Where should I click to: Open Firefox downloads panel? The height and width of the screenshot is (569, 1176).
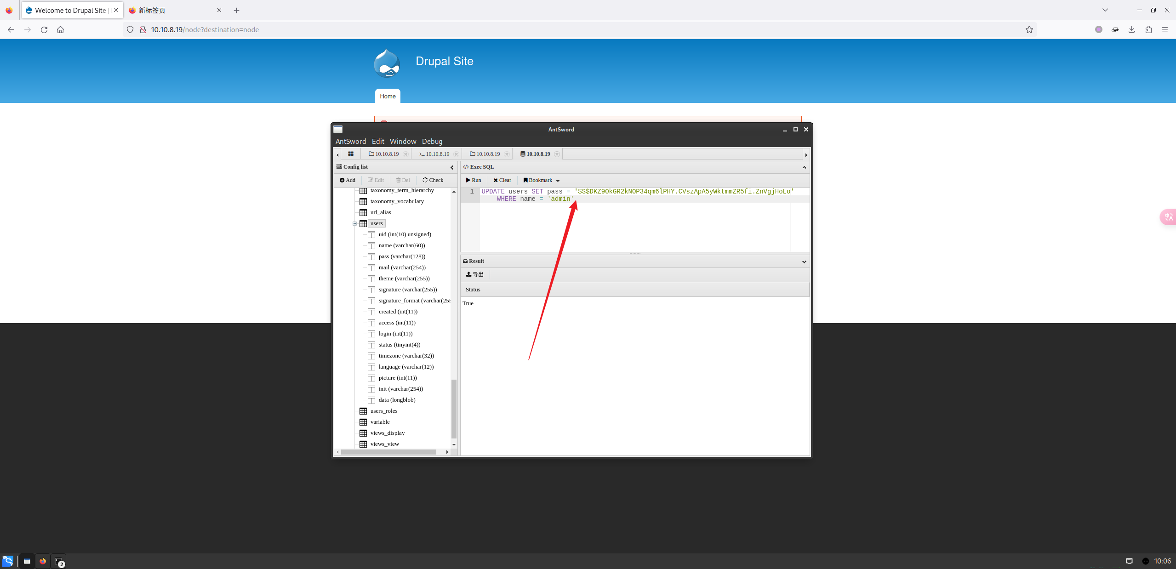(1131, 29)
